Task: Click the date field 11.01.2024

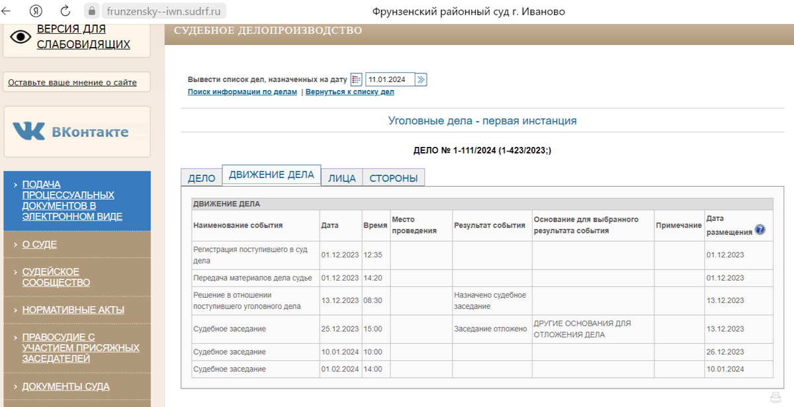Action: [x=390, y=79]
